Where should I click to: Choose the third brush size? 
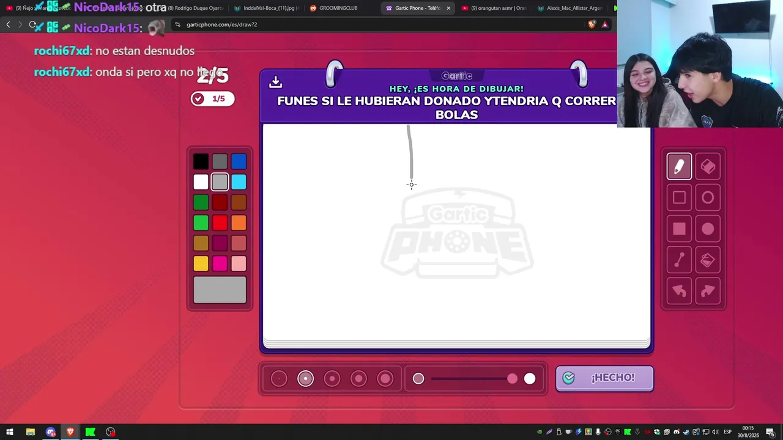click(332, 379)
